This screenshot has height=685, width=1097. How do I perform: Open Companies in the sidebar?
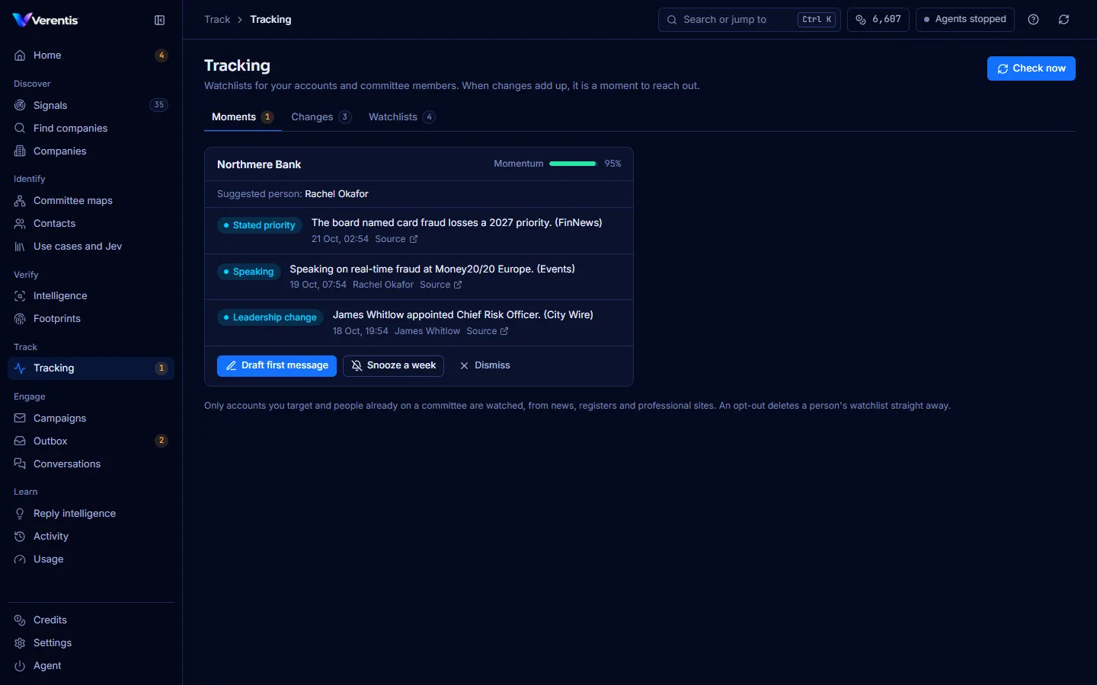(x=91, y=151)
